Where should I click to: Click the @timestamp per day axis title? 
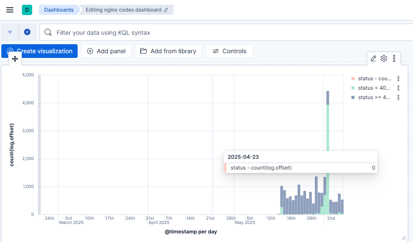pyautogui.click(x=191, y=232)
